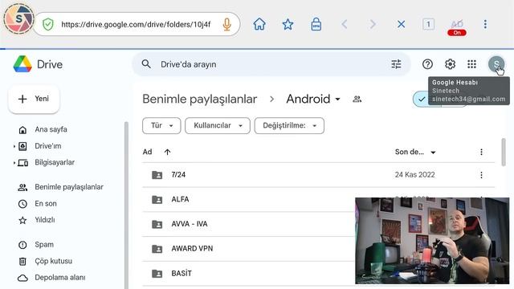This screenshot has height=289, width=514.
Task: Open Bilgisayarlar in sidebar
Action: (55, 162)
